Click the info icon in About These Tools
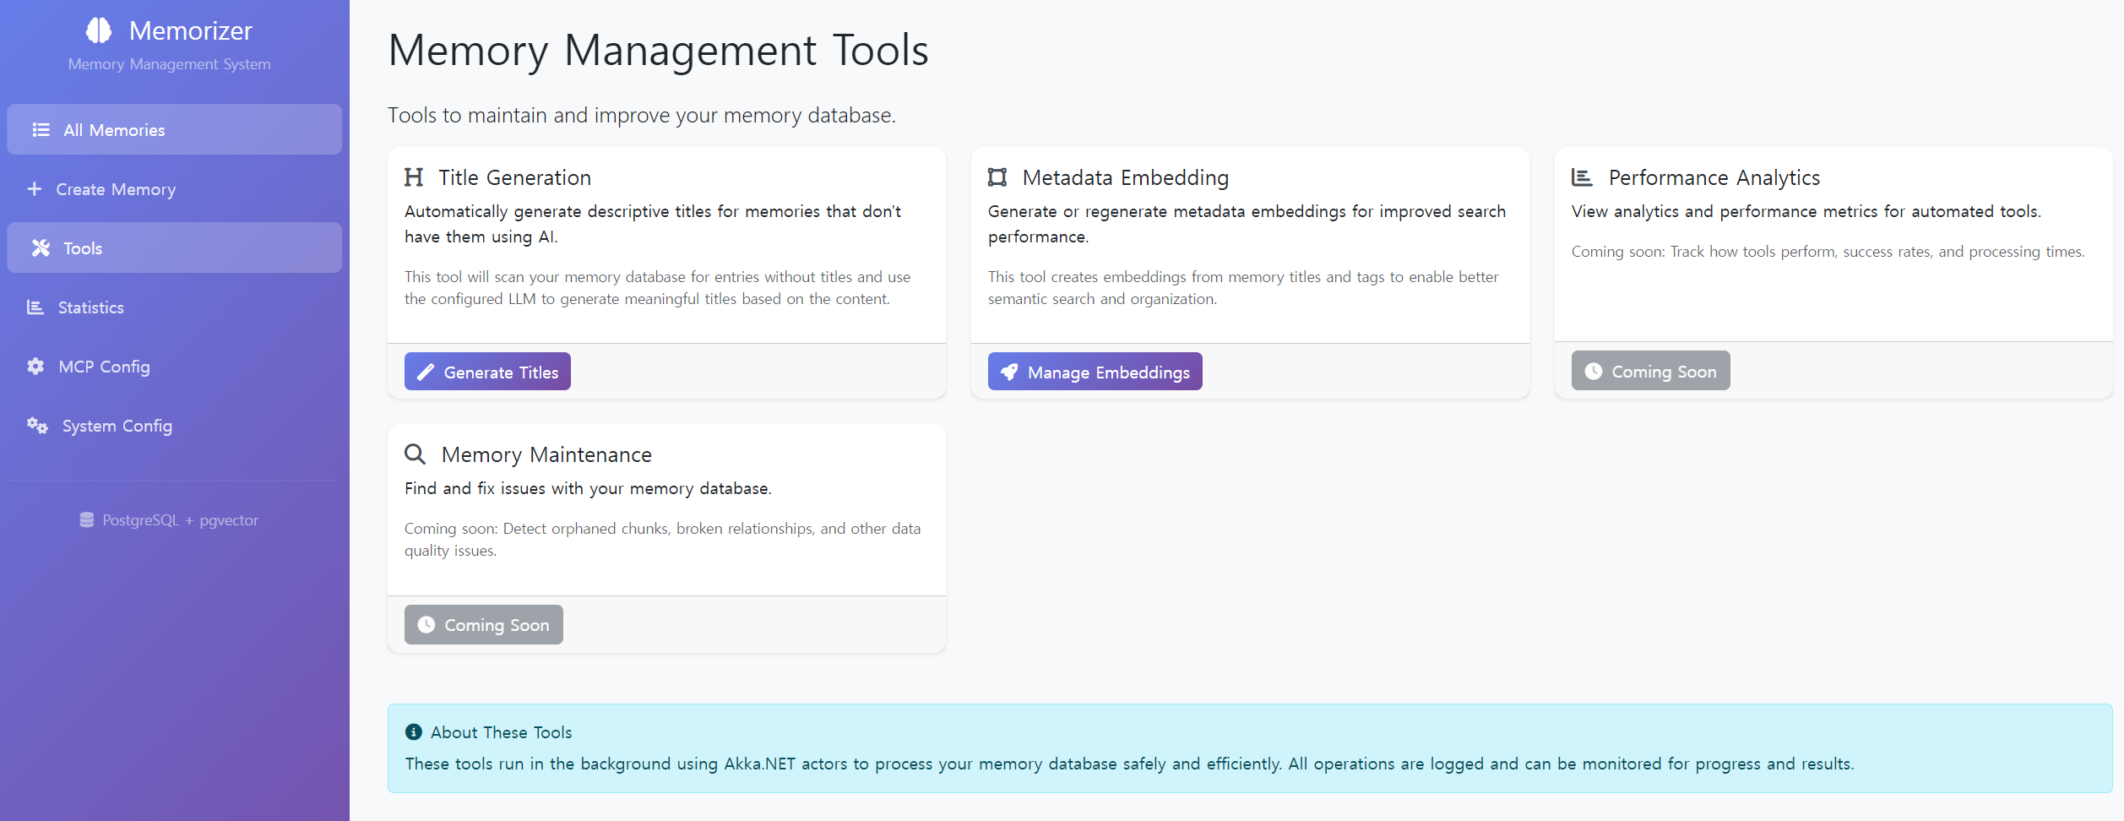This screenshot has width=2124, height=821. pyautogui.click(x=414, y=732)
